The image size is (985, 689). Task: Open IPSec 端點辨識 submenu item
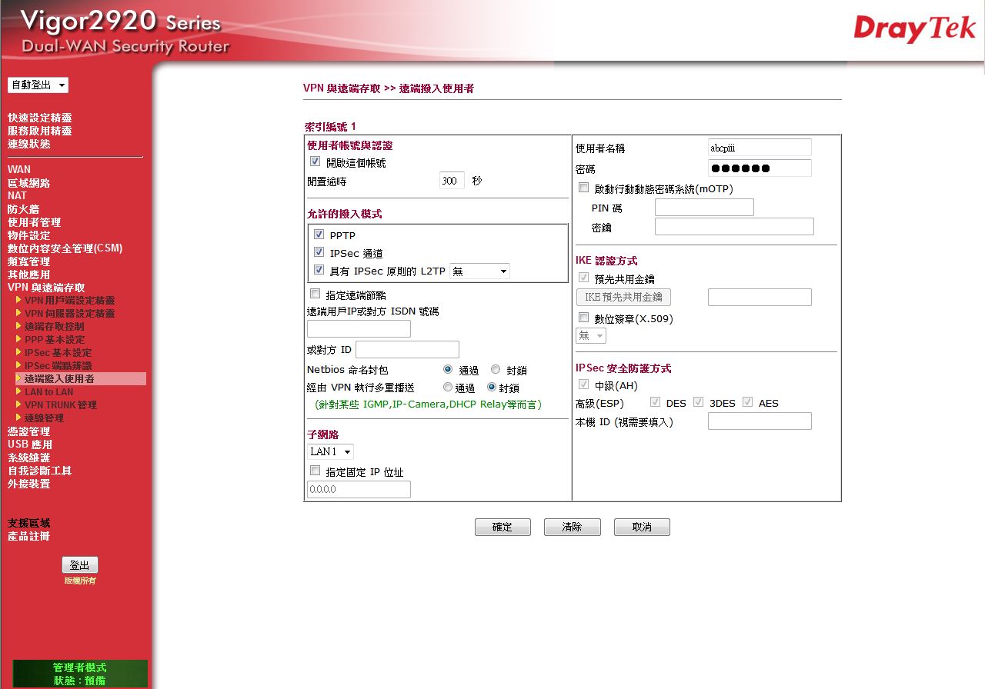click(x=58, y=366)
